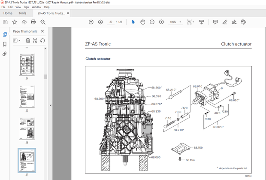The image size is (266, 180).
Task: Open the Attachments paperclip panel
Action: coord(5,54)
